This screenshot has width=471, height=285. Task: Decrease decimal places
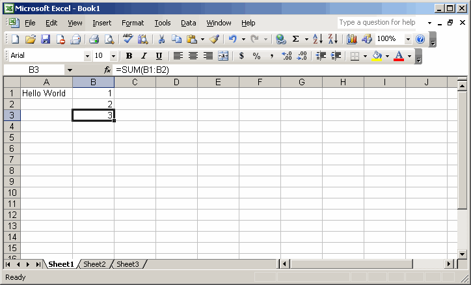[302, 56]
